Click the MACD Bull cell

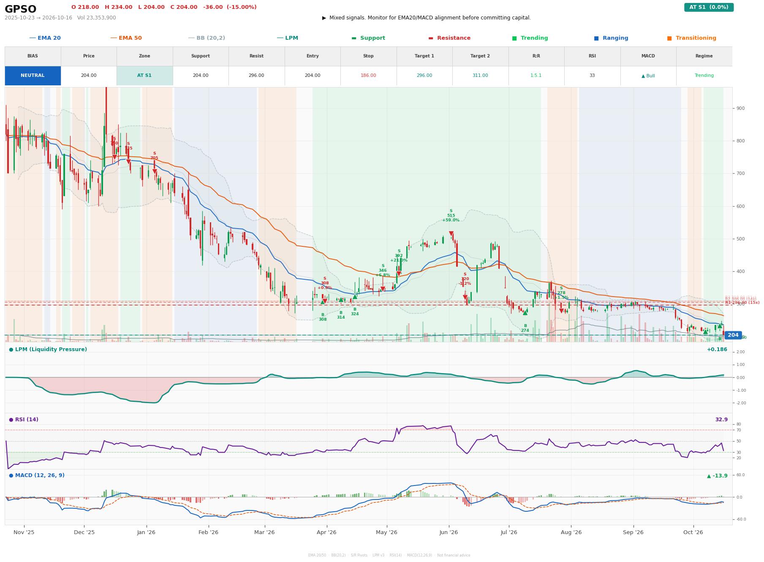[x=648, y=76]
